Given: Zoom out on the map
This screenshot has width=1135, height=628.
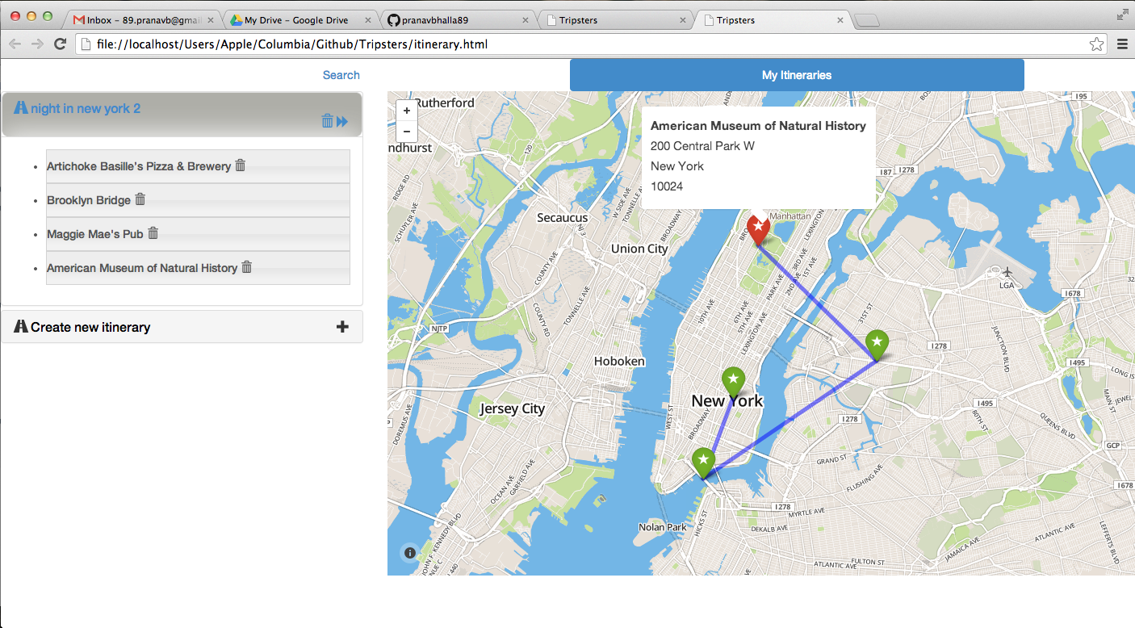Looking at the screenshot, I should point(407,131).
